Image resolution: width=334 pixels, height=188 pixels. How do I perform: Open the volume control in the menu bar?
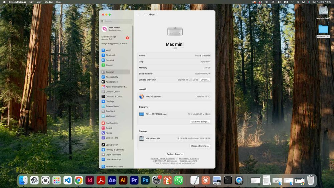(x=279, y=2)
